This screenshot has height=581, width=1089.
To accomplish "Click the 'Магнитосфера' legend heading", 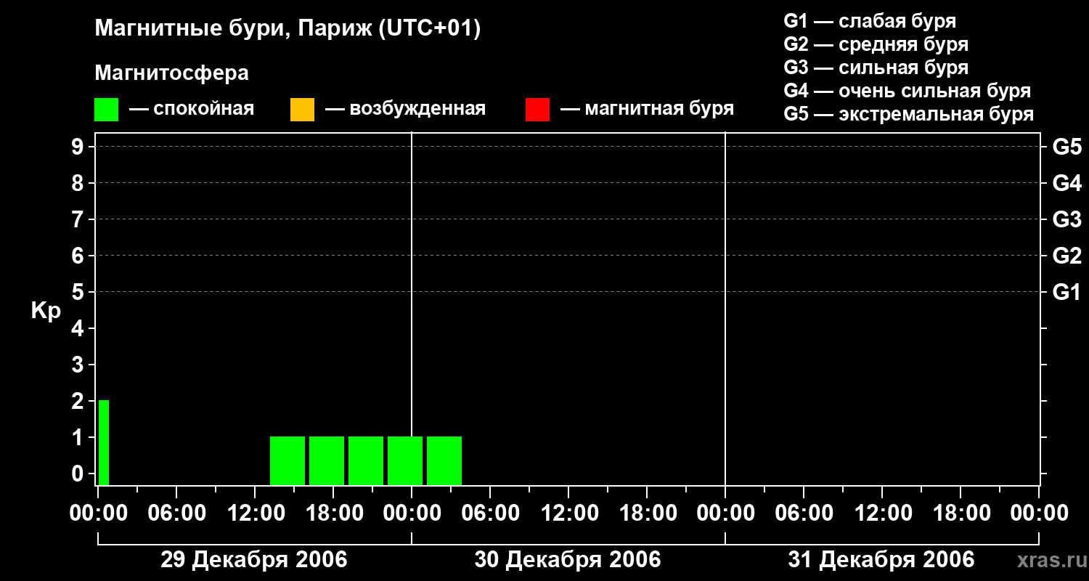I will click(171, 73).
